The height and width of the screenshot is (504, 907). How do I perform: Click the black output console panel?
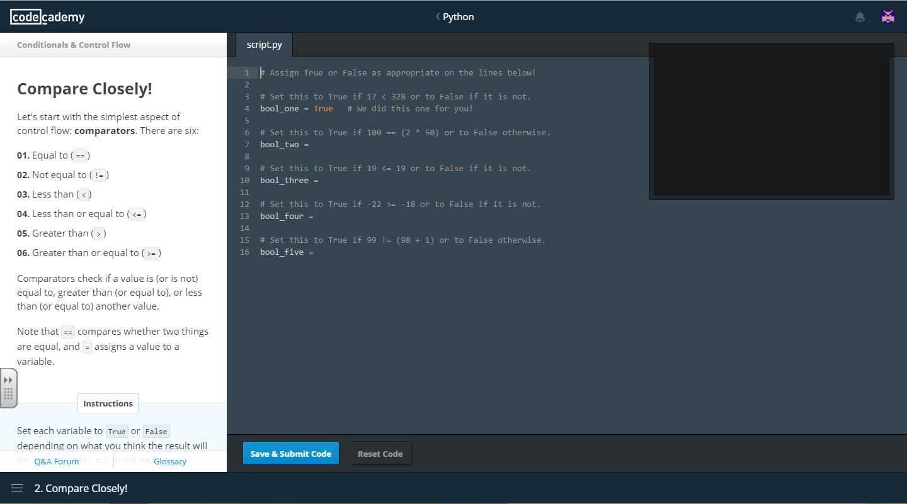tap(771, 121)
